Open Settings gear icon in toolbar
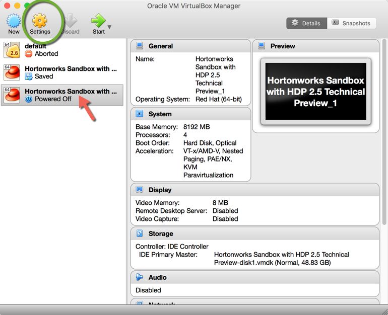 [40, 21]
